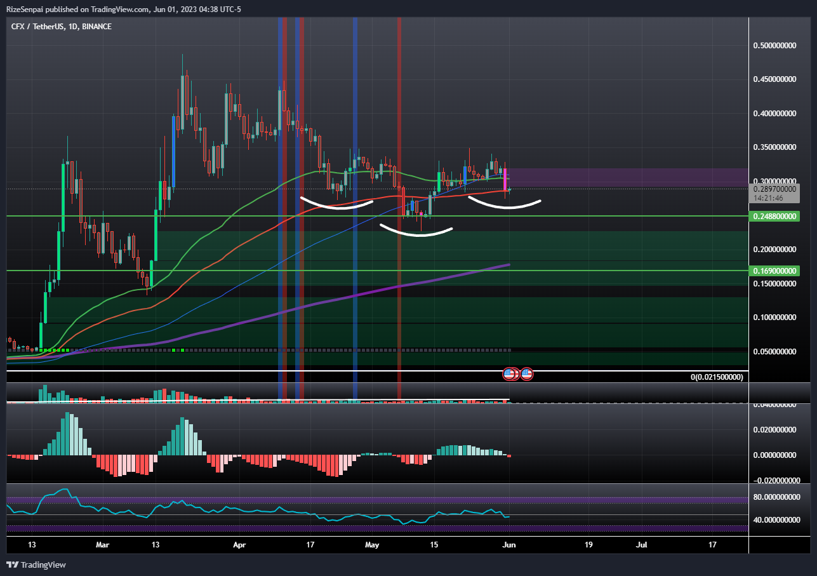
Task: Click the 0.100000000 price axis label
Action: coord(774,318)
